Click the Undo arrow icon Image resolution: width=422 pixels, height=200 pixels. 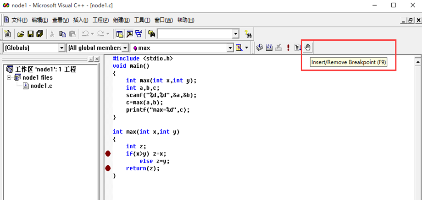pos(86,34)
